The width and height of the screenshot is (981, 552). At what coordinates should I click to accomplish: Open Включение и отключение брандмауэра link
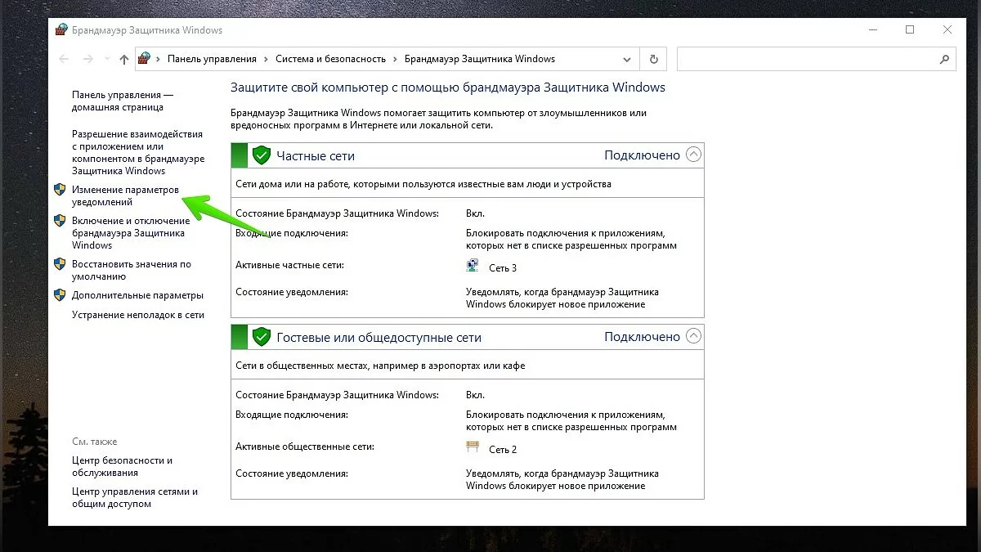[x=131, y=233]
